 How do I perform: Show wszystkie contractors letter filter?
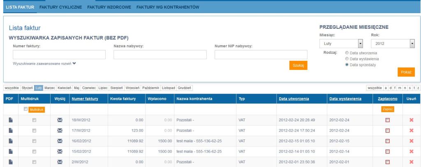point(375,88)
